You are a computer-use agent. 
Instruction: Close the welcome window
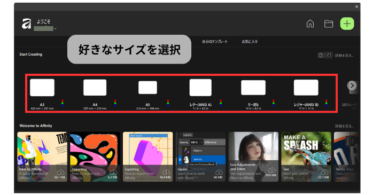356,6
